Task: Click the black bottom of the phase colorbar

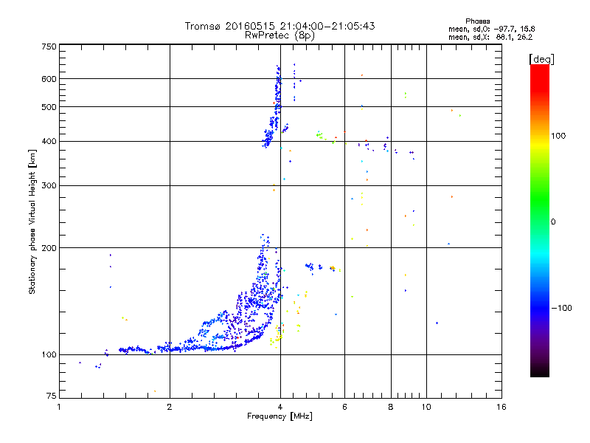Action: click(540, 372)
